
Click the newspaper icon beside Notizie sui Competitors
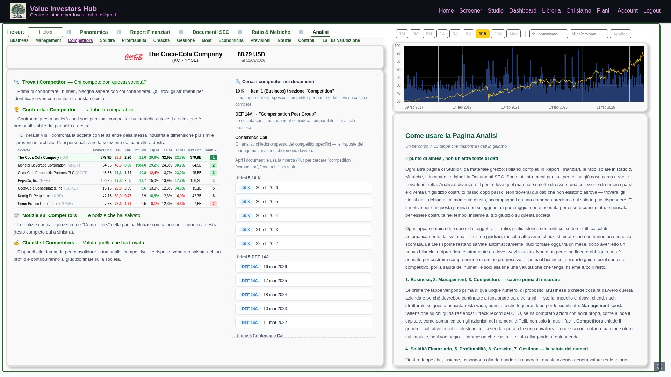coord(16,216)
